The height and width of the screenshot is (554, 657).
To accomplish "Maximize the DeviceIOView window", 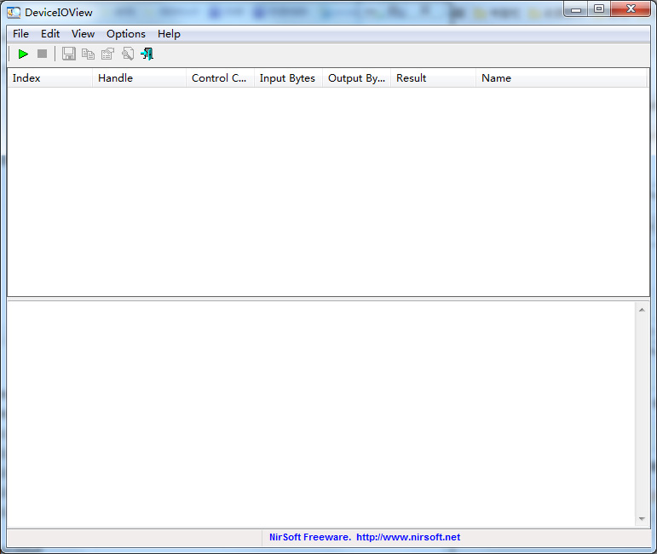I will 600,9.
